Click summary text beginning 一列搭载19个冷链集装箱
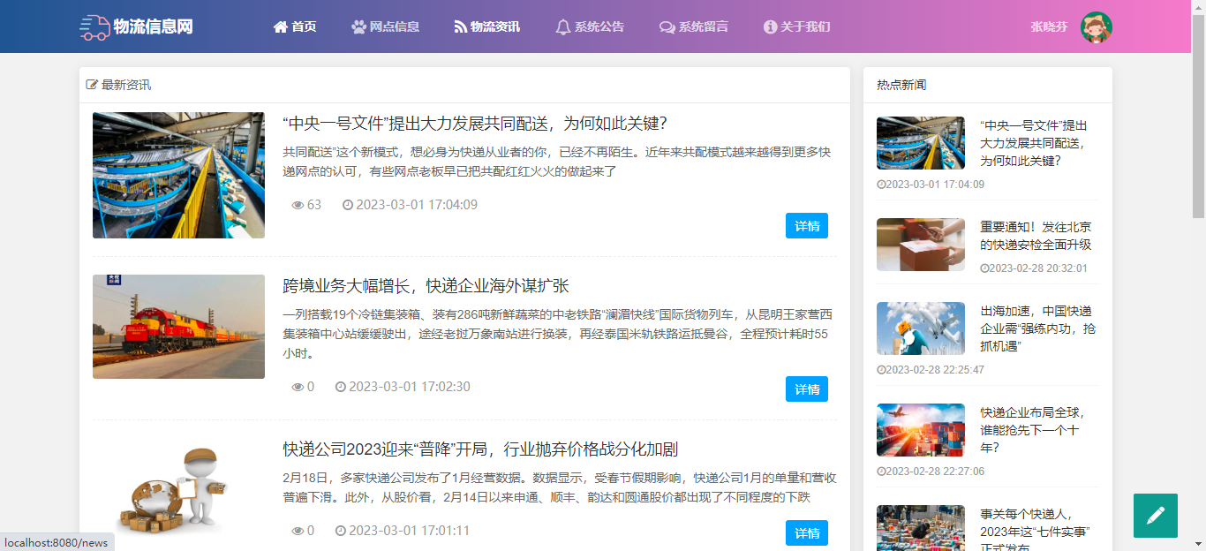The height and width of the screenshot is (551, 1206). pyautogui.click(x=558, y=334)
